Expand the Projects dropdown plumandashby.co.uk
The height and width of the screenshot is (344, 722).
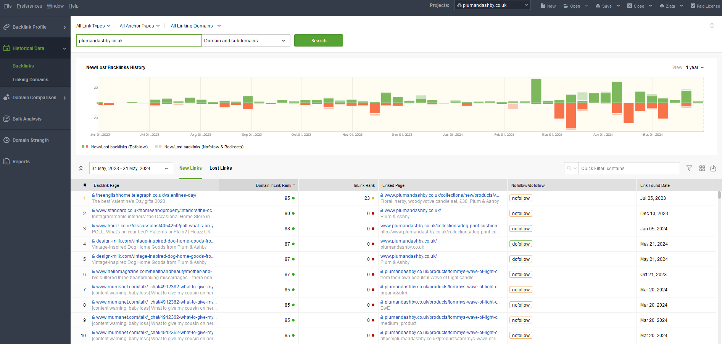[492, 5]
